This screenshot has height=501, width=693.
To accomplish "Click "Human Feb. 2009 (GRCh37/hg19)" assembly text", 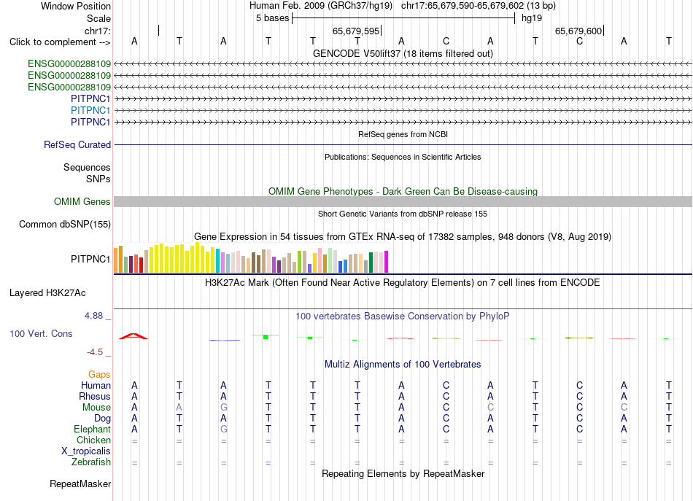I will (x=321, y=6).
